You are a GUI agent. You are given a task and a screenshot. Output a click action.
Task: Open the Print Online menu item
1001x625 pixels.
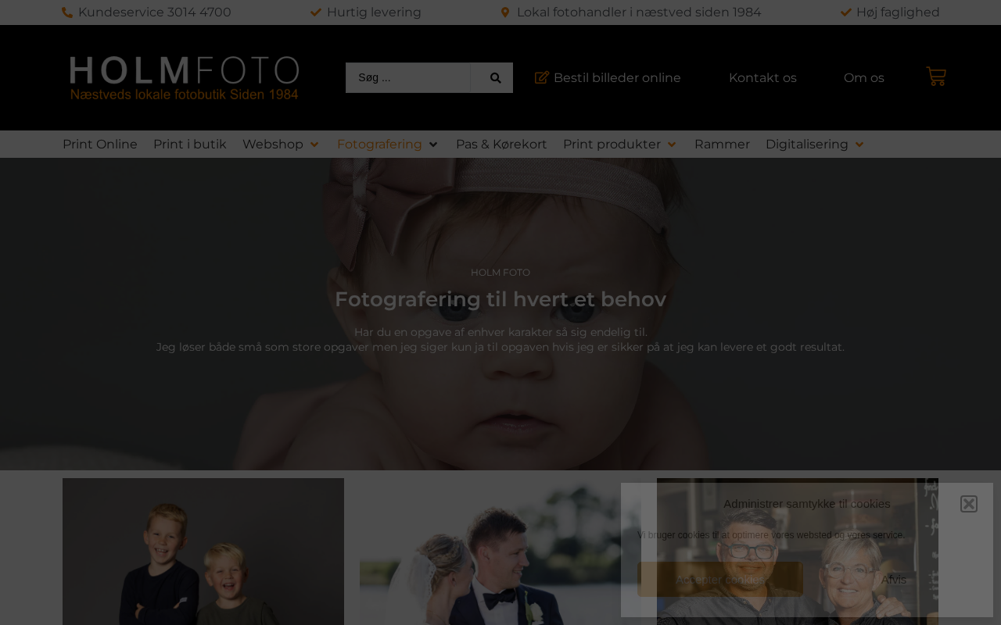100,145
